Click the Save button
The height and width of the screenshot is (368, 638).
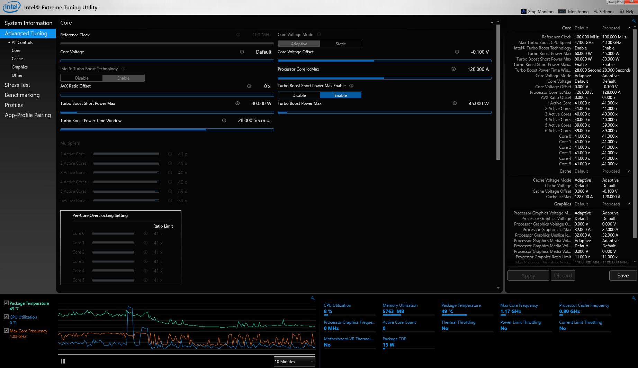coord(623,276)
